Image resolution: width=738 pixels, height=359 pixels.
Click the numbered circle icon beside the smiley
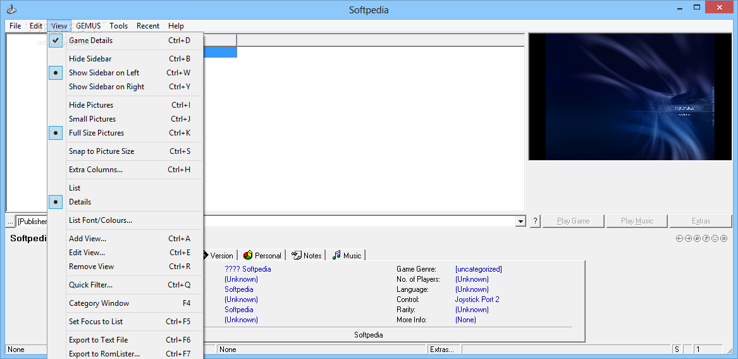724,239
